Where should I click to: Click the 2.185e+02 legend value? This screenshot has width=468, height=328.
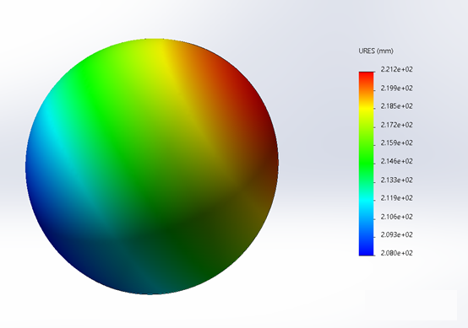pyautogui.click(x=397, y=106)
